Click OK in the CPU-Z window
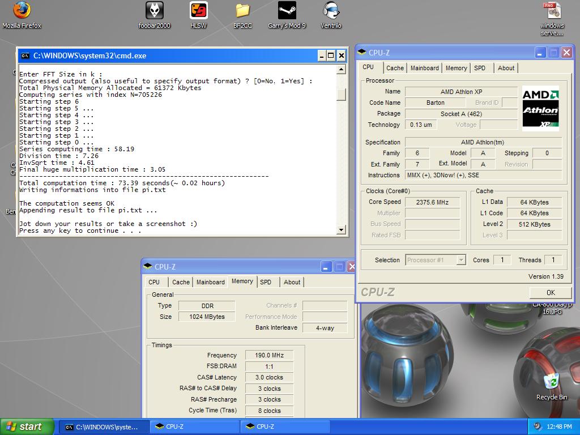 click(x=551, y=293)
